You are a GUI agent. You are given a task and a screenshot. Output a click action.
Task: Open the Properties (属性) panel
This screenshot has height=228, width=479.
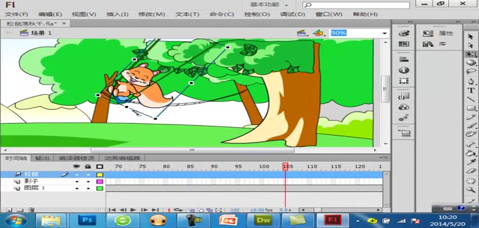coord(439,33)
